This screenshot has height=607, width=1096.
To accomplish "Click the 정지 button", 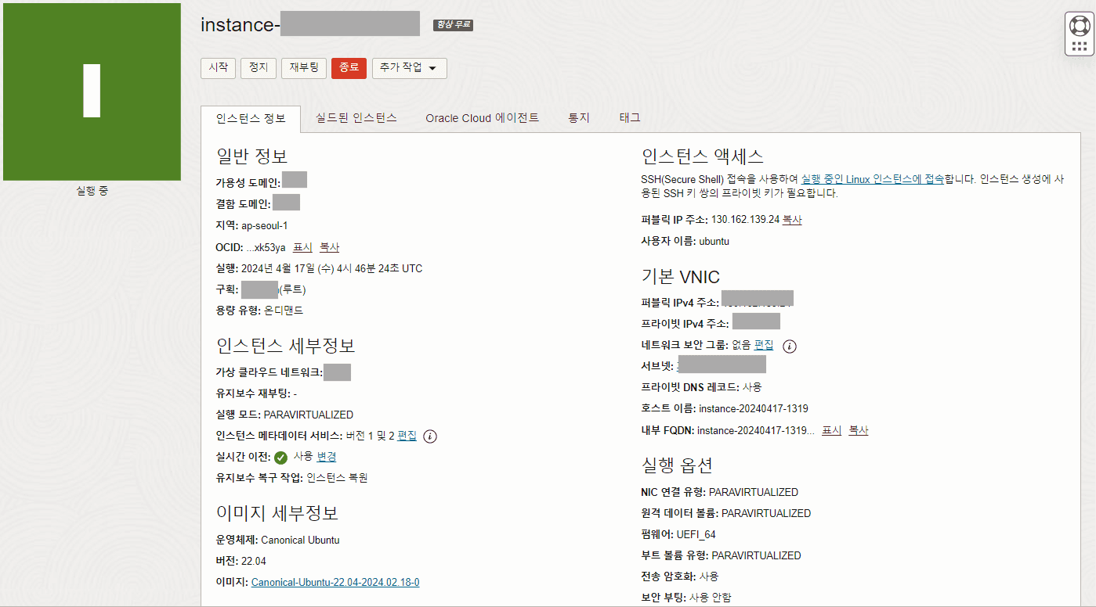I will click(x=258, y=68).
